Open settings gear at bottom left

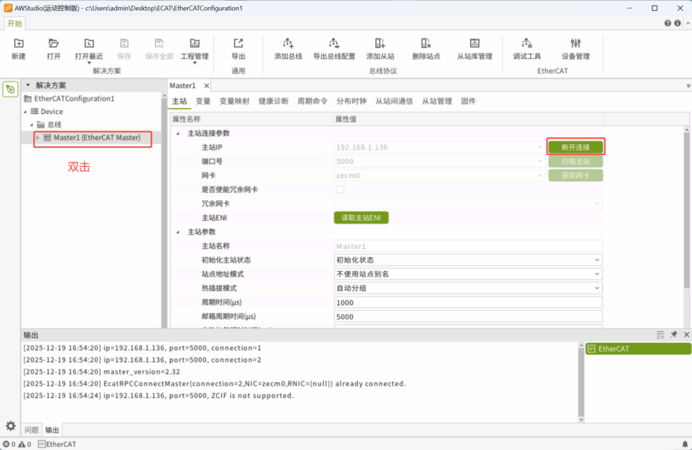[11, 426]
